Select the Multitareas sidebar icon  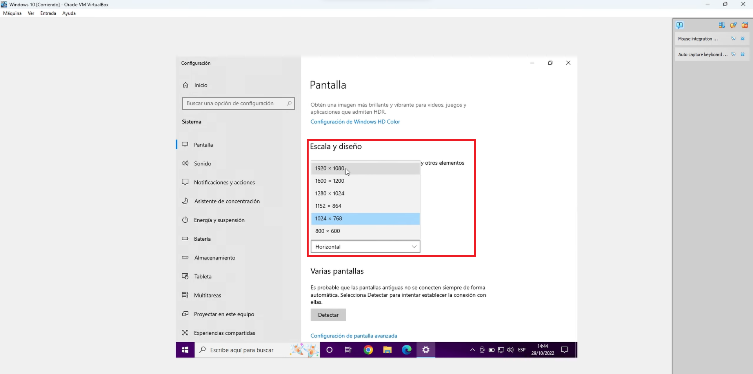click(x=185, y=295)
